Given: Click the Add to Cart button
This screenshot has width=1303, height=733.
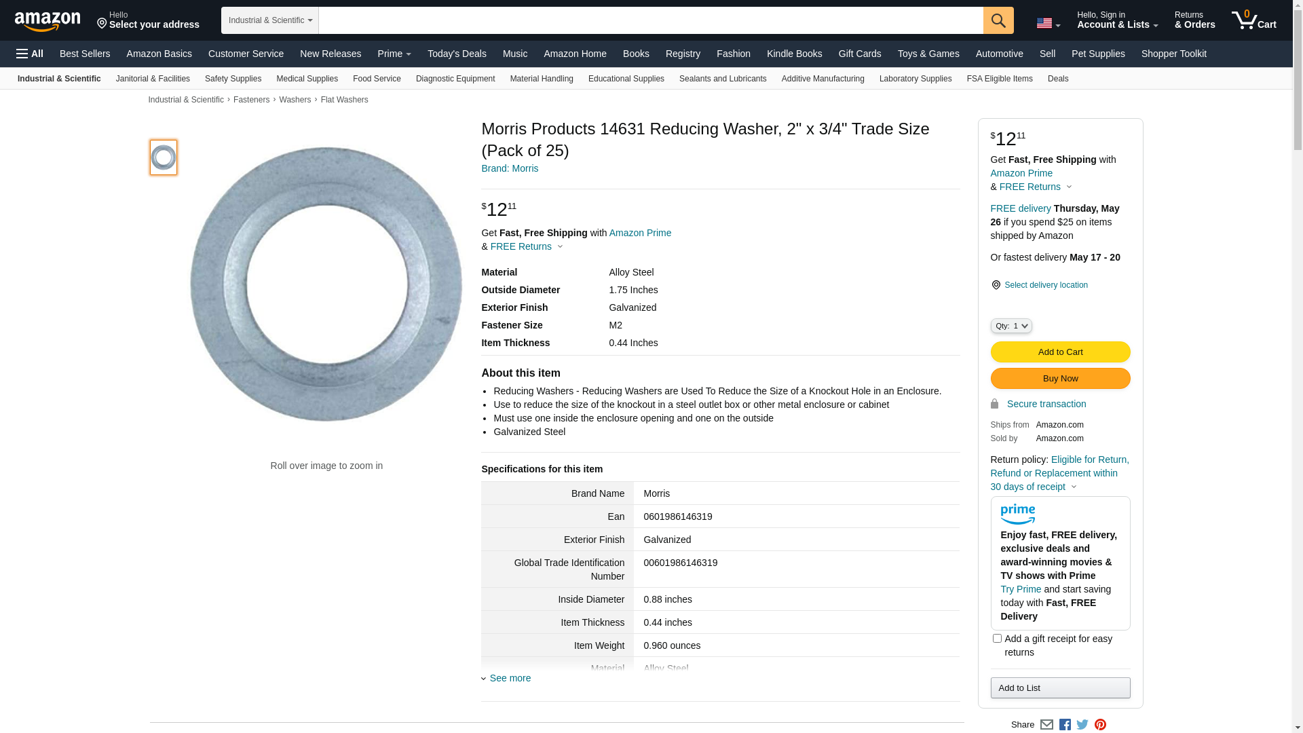Looking at the screenshot, I should [1060, 352].
